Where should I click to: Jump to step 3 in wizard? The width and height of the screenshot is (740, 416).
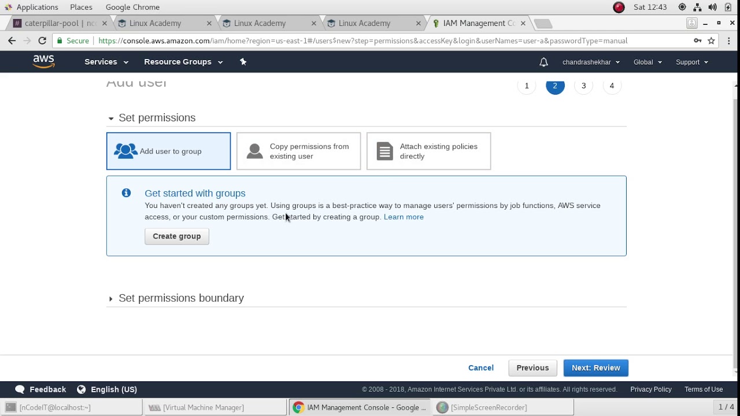(583, 86)
